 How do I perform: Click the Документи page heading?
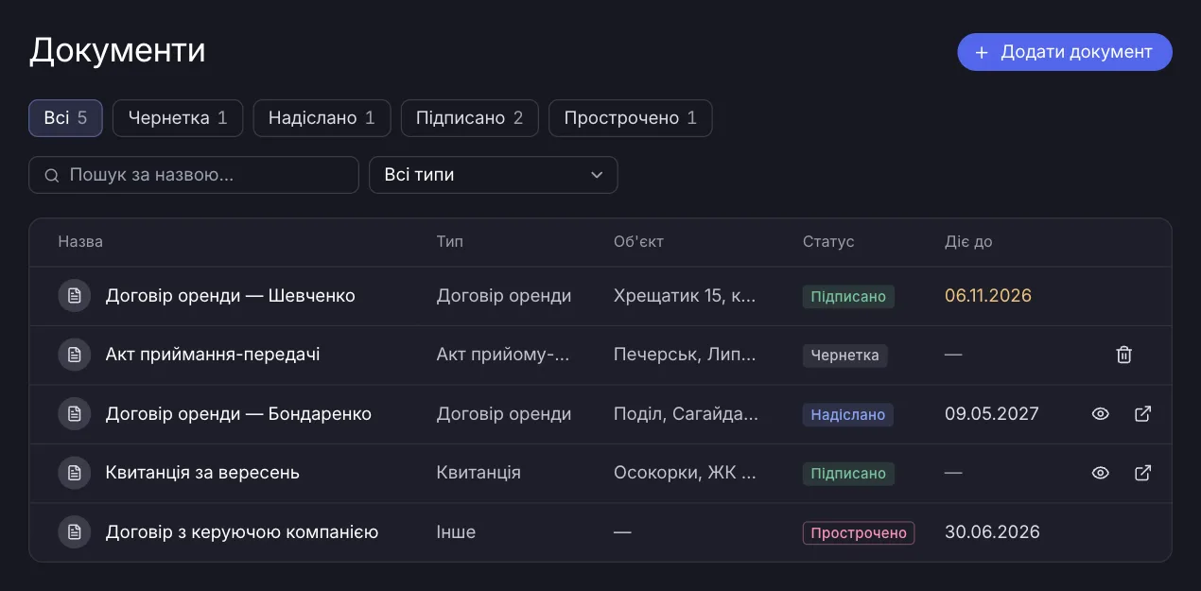click(x=117, y=50)
